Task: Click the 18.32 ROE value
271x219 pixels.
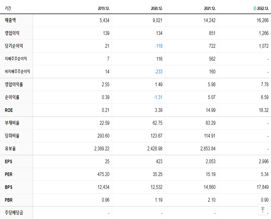Action: click(263, 110)
